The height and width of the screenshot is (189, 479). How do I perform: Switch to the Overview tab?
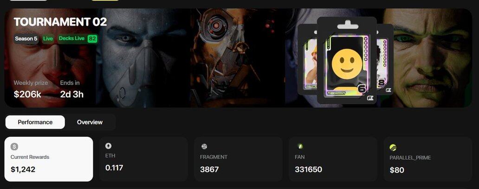tap(90, 122)
